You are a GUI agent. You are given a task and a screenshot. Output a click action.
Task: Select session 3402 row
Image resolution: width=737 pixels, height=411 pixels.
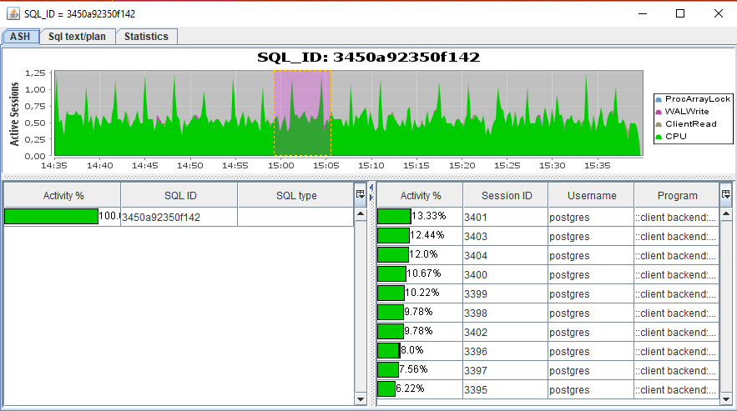tap(548, 332)
